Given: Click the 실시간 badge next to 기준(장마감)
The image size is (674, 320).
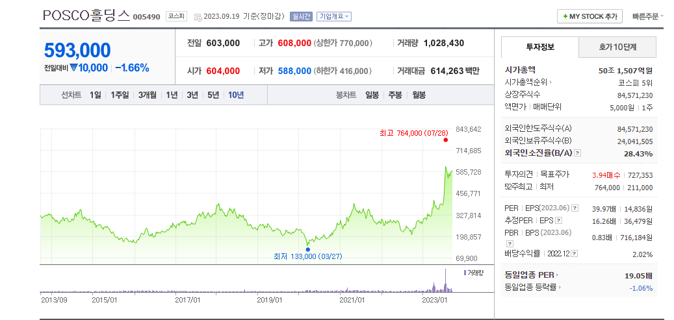Looking at the screenshot, I should click(x=302, y=17).
